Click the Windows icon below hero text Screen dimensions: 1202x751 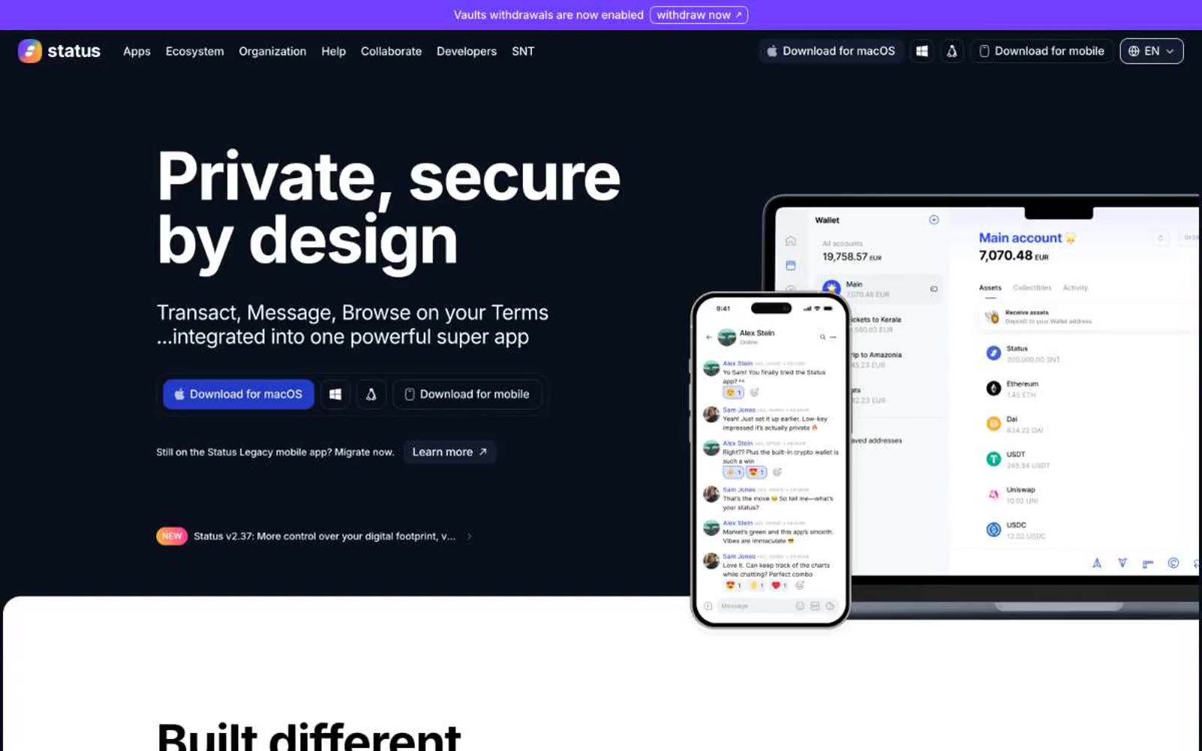335,394
